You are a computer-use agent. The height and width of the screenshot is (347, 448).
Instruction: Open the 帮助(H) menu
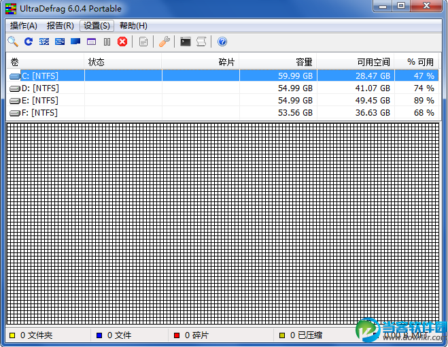[x=133, y=26]
